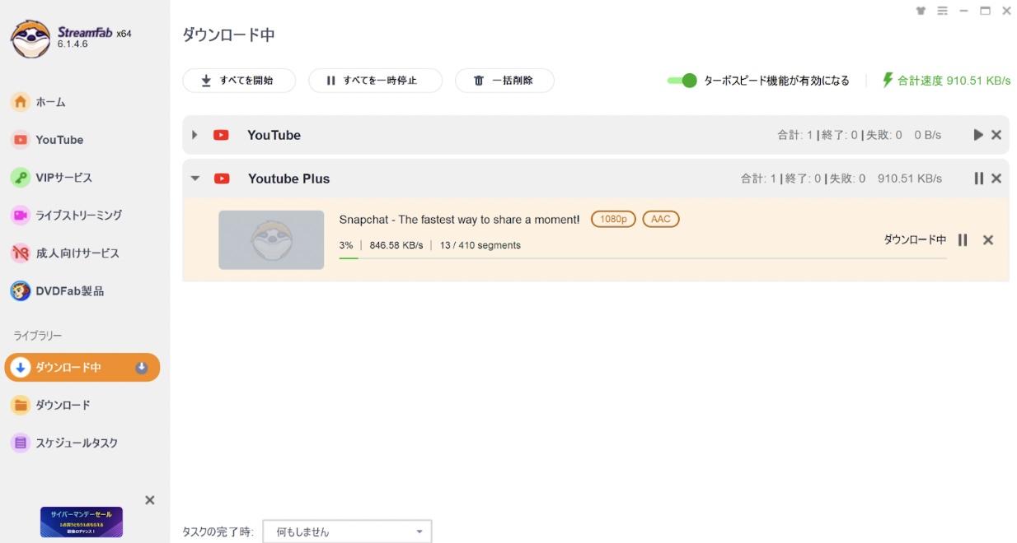The image size is (1017, 543).
Task: Click the Youtube Plus group title text
Action: 288,179
